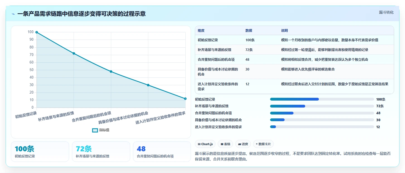This screenshot has height=173, width=405.
Task: Click the 补齐场景与来源的反馈 x-axis label
Action: coord(56,116)
